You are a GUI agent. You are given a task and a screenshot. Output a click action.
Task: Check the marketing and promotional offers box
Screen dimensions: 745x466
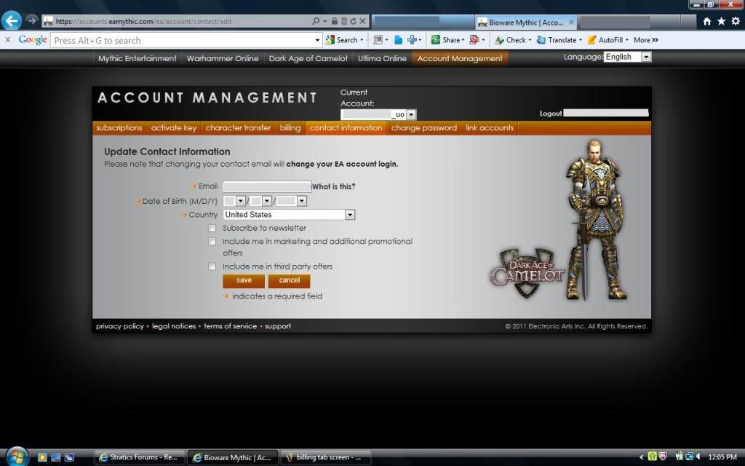[212, 242]
